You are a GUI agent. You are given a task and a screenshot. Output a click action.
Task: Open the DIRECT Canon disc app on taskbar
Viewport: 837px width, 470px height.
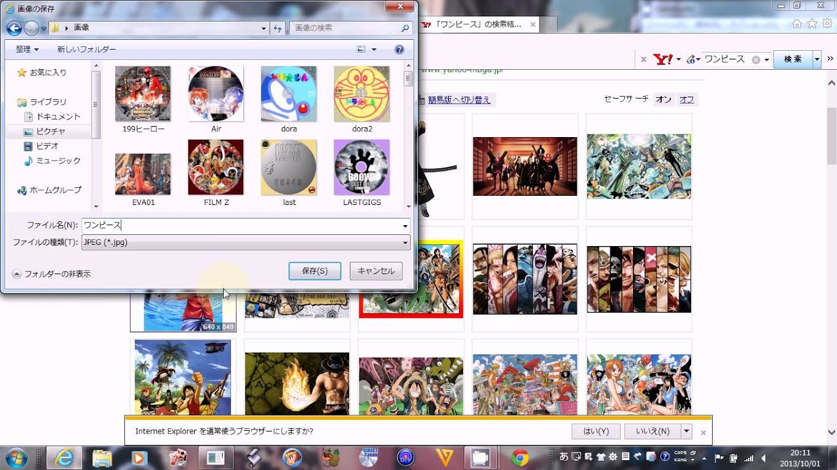point(368,458)
